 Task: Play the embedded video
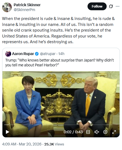pos(8,132)
